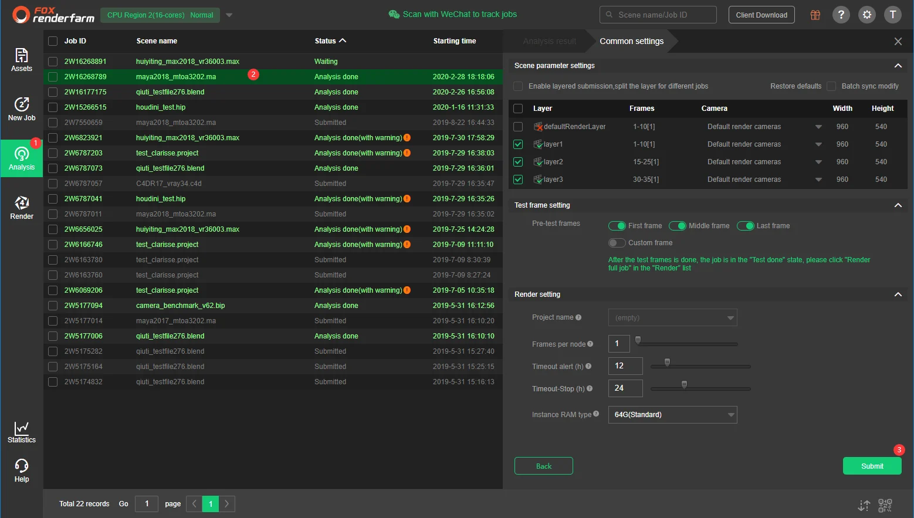The image size is (914, 518).
Task: Open the Help section in sidebar
Action: click(x=22, y=470)
